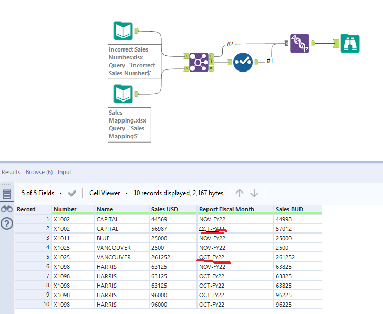Click the checkmark apply fields icon

point(72,193)
